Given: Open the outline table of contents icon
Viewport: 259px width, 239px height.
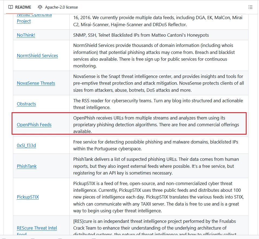Looking at the screenshot, I should (250, 7).
